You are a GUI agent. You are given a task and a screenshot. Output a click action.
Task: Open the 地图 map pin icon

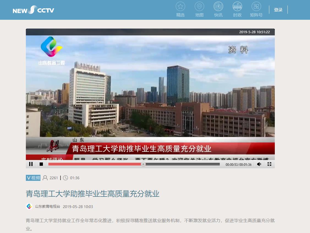pos(199,7)
